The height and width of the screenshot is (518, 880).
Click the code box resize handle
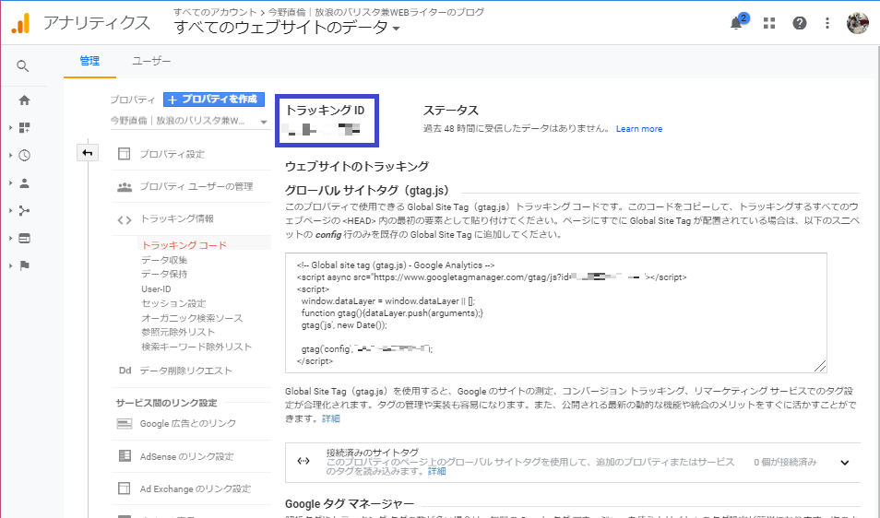(820, 366)
